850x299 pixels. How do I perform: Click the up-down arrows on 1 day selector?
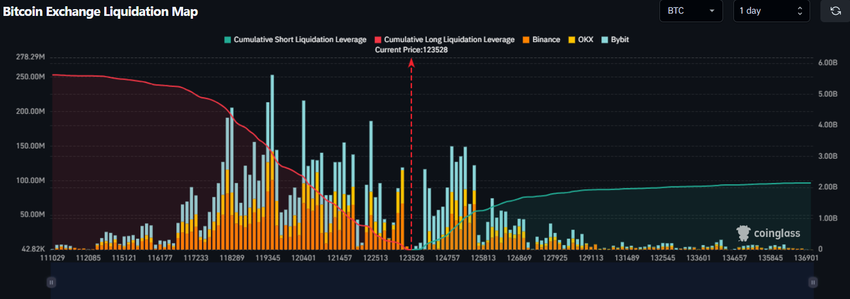(x=799, y=11)
